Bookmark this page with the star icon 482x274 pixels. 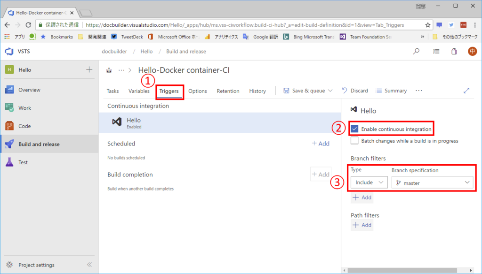(x=427, y=25)
